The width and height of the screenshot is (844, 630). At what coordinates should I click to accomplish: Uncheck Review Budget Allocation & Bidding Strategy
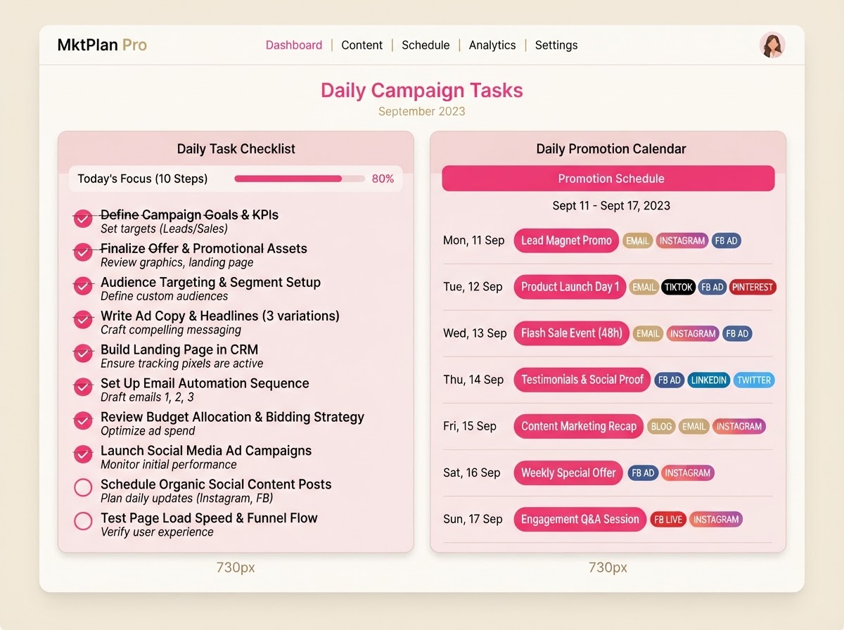click(83, 422)
